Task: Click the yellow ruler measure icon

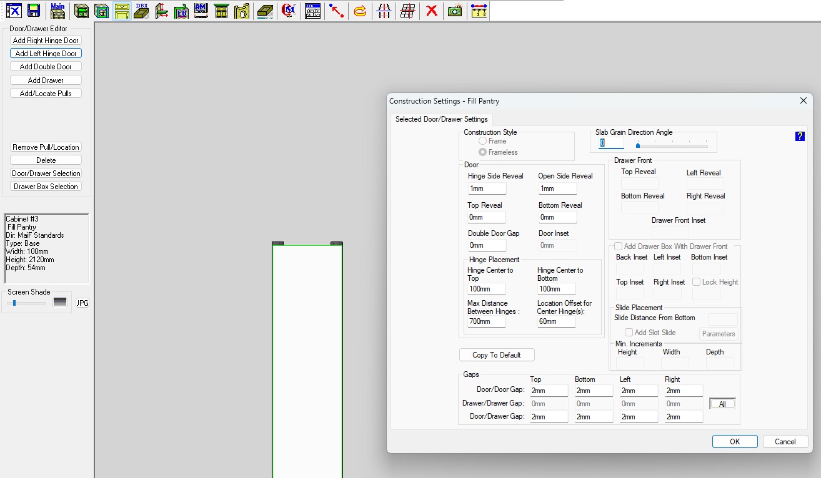Action: pos(479,11)
